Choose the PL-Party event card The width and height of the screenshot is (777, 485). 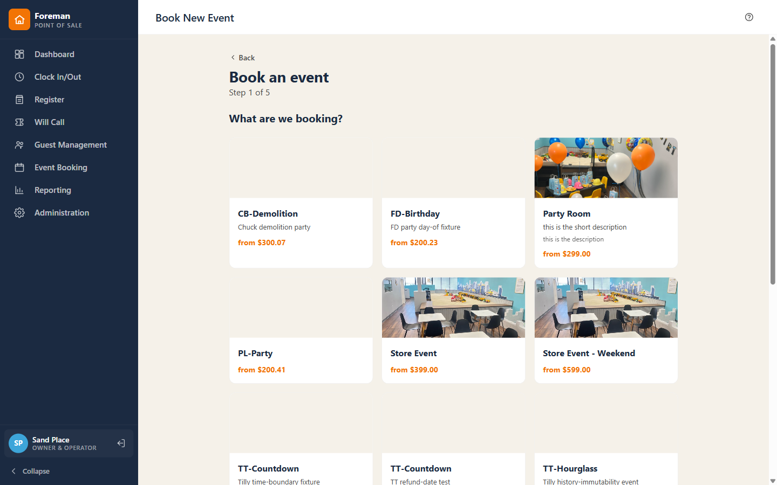point(301,330)
